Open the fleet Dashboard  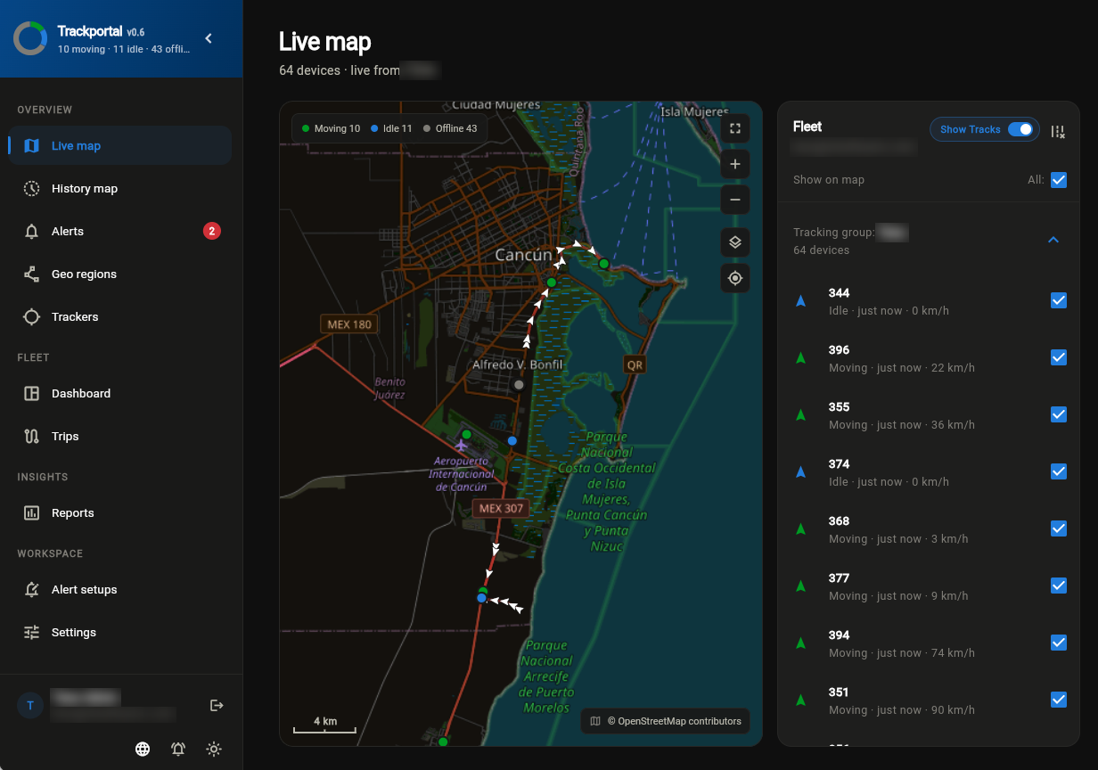coord(119,393)
